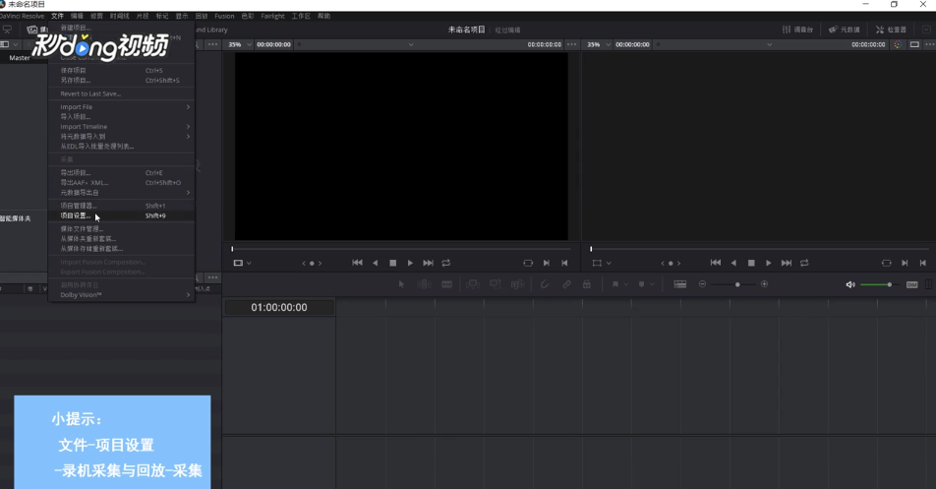Click timeline zoom in plus button
The height and width of the screenshot is (489, 936).
(764, 284)
